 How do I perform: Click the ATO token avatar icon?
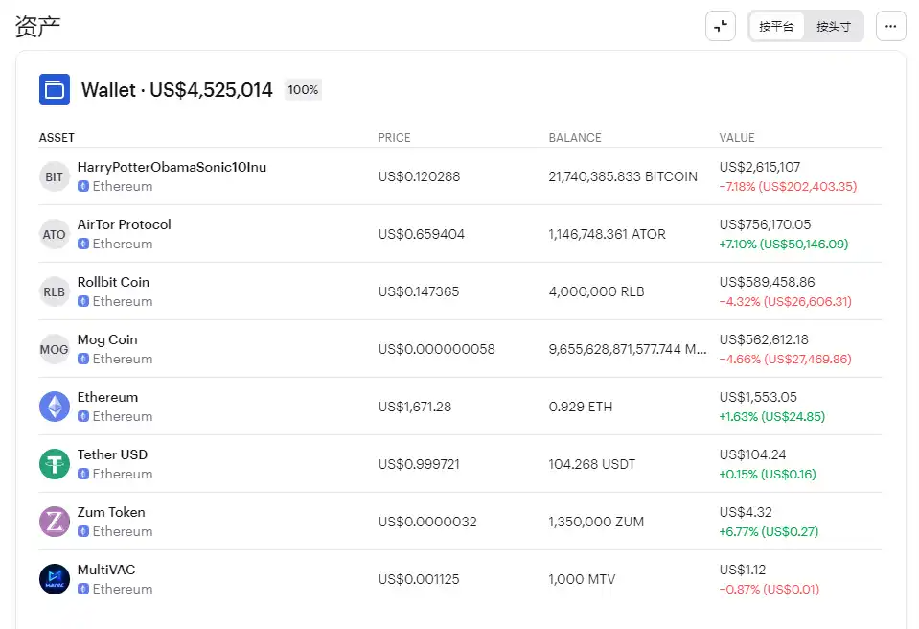55,234
